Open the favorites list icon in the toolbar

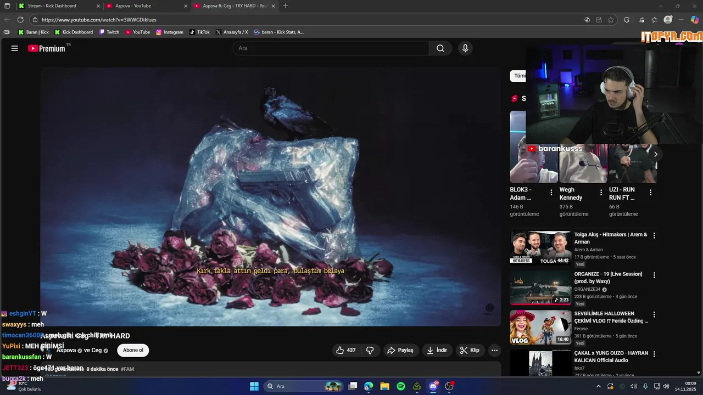(655, 20)
